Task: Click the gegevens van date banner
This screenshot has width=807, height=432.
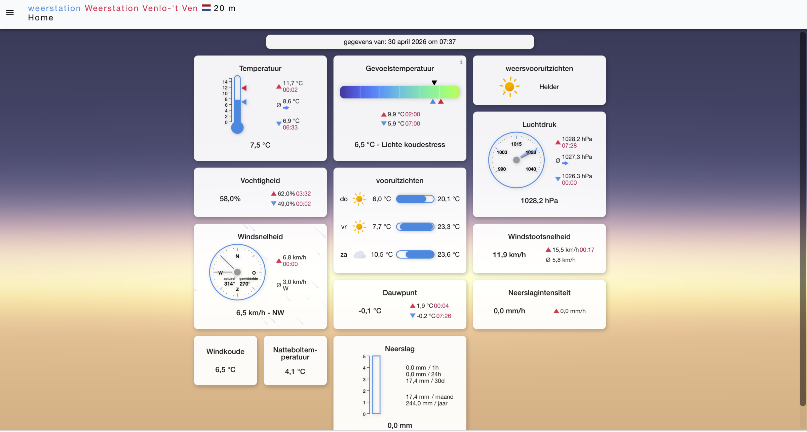Action: pyautogui.click(x=399, y=42)
